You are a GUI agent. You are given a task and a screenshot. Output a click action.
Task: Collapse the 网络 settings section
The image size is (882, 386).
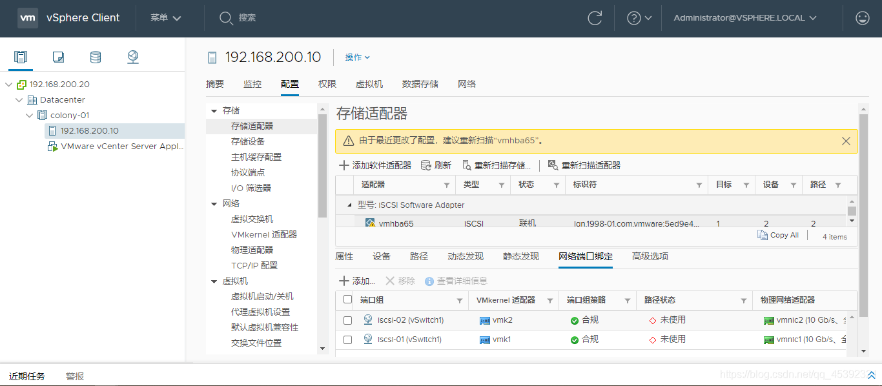214,204
